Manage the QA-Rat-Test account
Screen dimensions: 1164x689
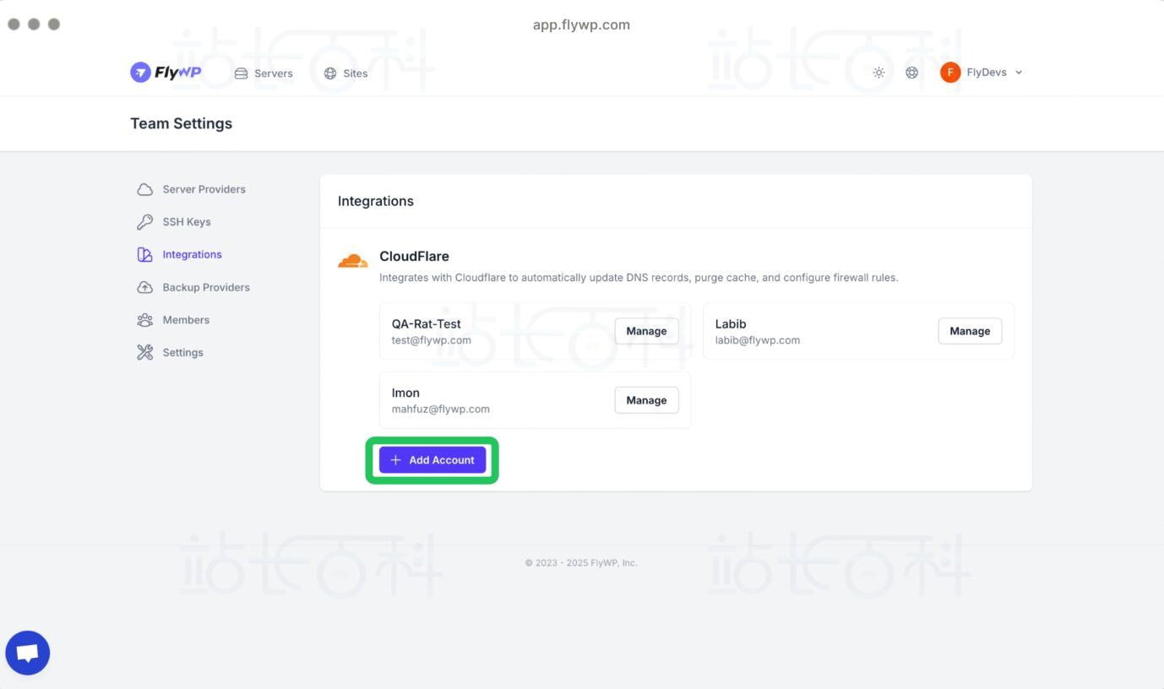[x=646, y=331]
